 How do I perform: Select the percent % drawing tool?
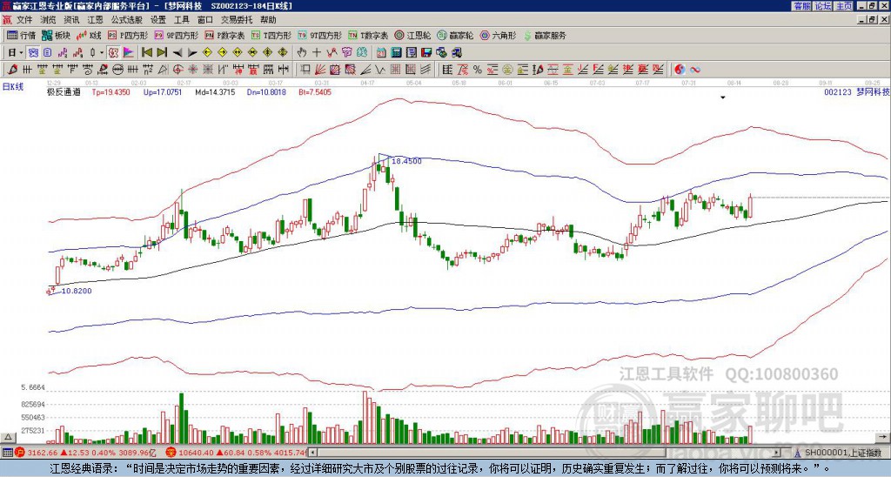pos(478,70)
